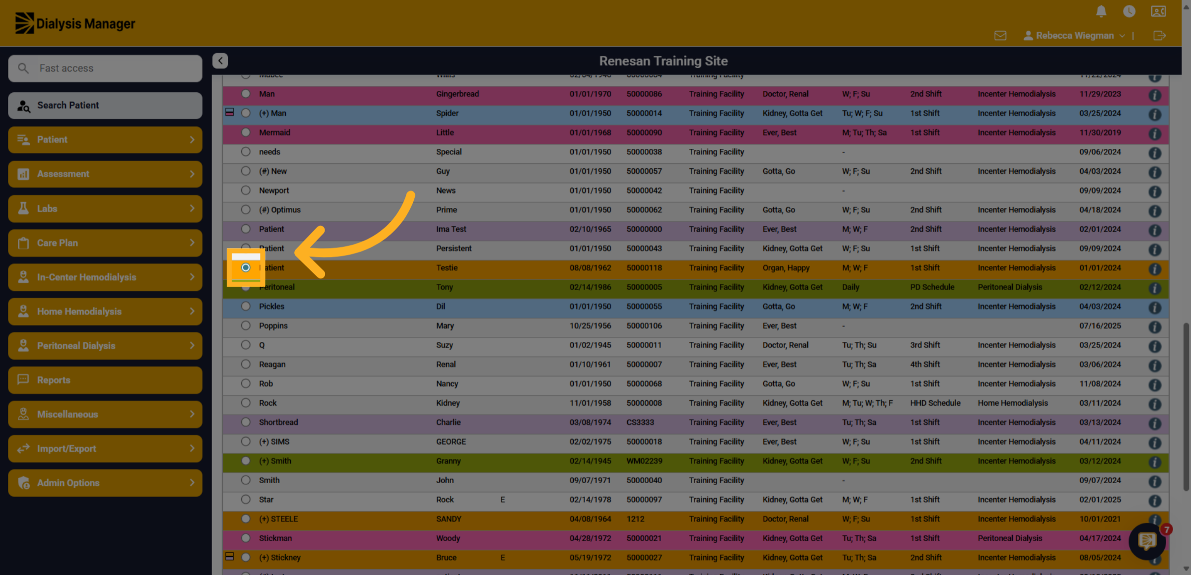Open the Admin Options section
The height and width of the screenshot is (575, 1191).
click(x=105, y=483)
